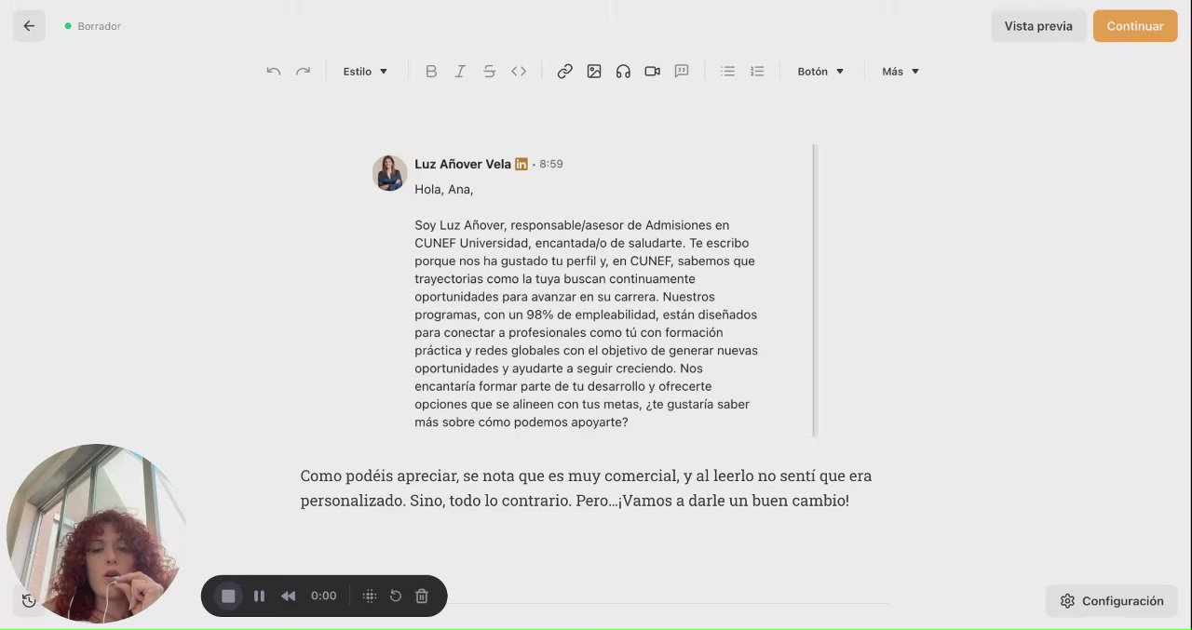The height and width of the screenshot is (630, 1192).
Task: Open the Estilo text style dropdown
Action: (x=365, y=72)
